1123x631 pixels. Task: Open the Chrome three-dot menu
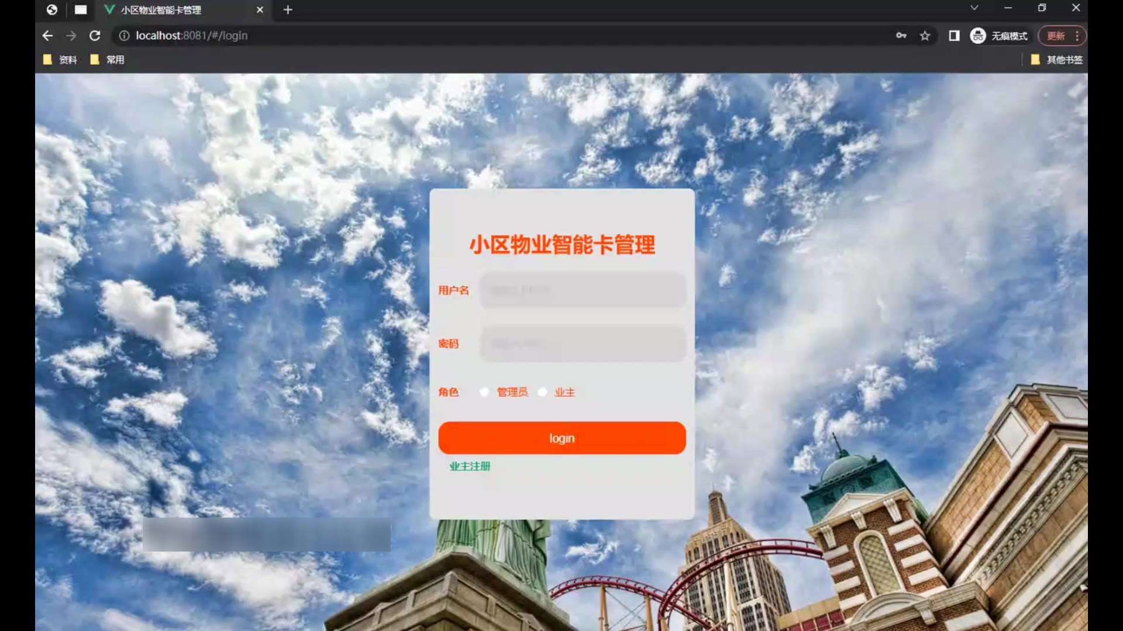pyautogui.click(x=1077, y=36)
